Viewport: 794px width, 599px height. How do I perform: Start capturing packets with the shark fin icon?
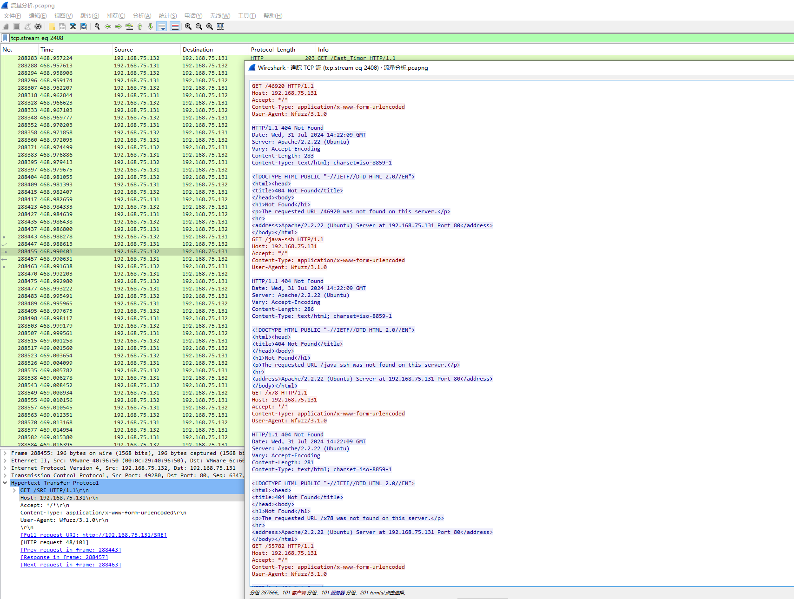[x=6, y=26]
